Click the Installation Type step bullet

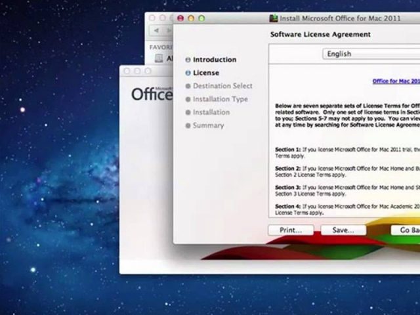188,99
